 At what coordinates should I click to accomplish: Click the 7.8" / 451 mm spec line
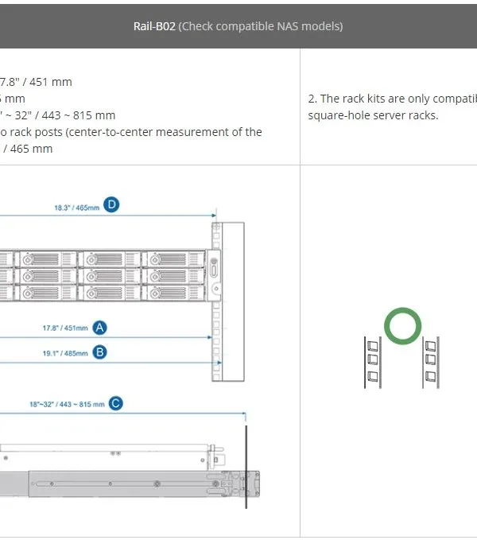36,82
